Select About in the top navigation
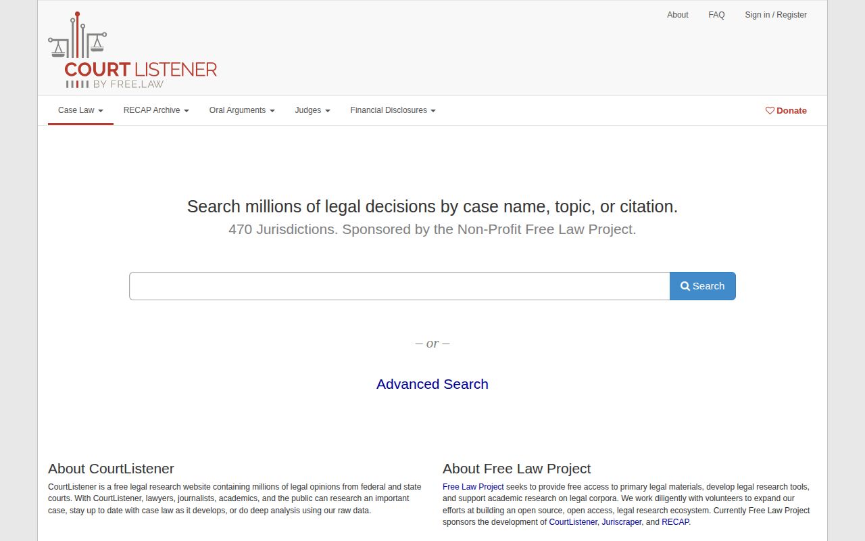This screenshot has width=865, height=541. (678, 14)
